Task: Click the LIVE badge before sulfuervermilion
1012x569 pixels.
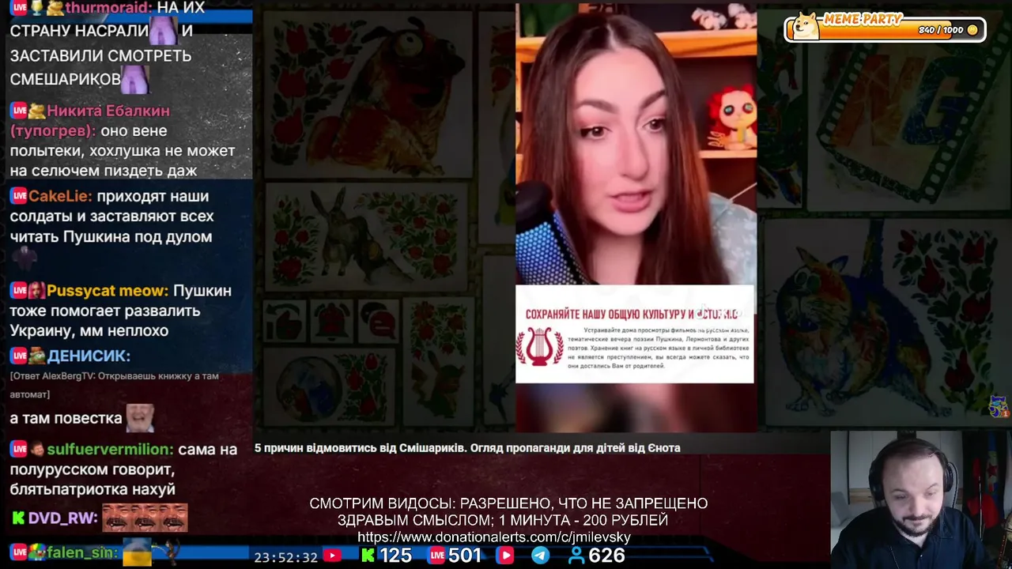Action: click(x=19, y=449)
